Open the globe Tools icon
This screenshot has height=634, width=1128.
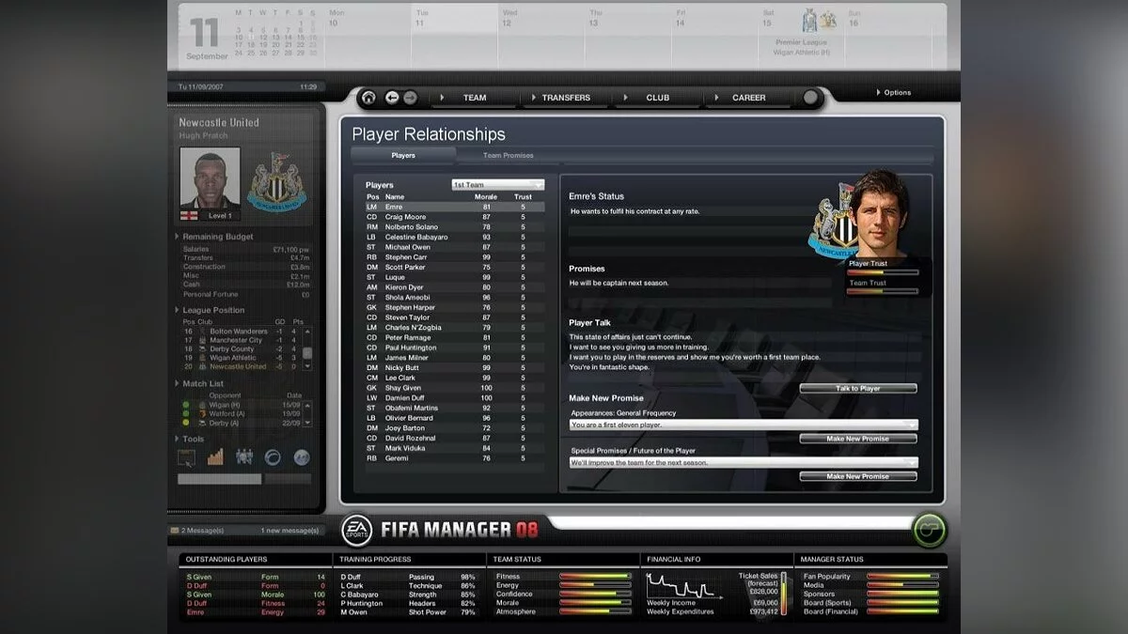(x=301, y=457)
